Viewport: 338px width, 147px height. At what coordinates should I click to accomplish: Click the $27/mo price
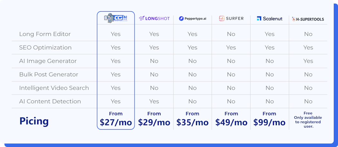116,122
